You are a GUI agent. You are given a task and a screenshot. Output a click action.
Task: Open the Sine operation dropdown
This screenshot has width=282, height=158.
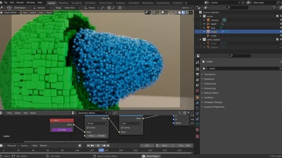(131, 123)
